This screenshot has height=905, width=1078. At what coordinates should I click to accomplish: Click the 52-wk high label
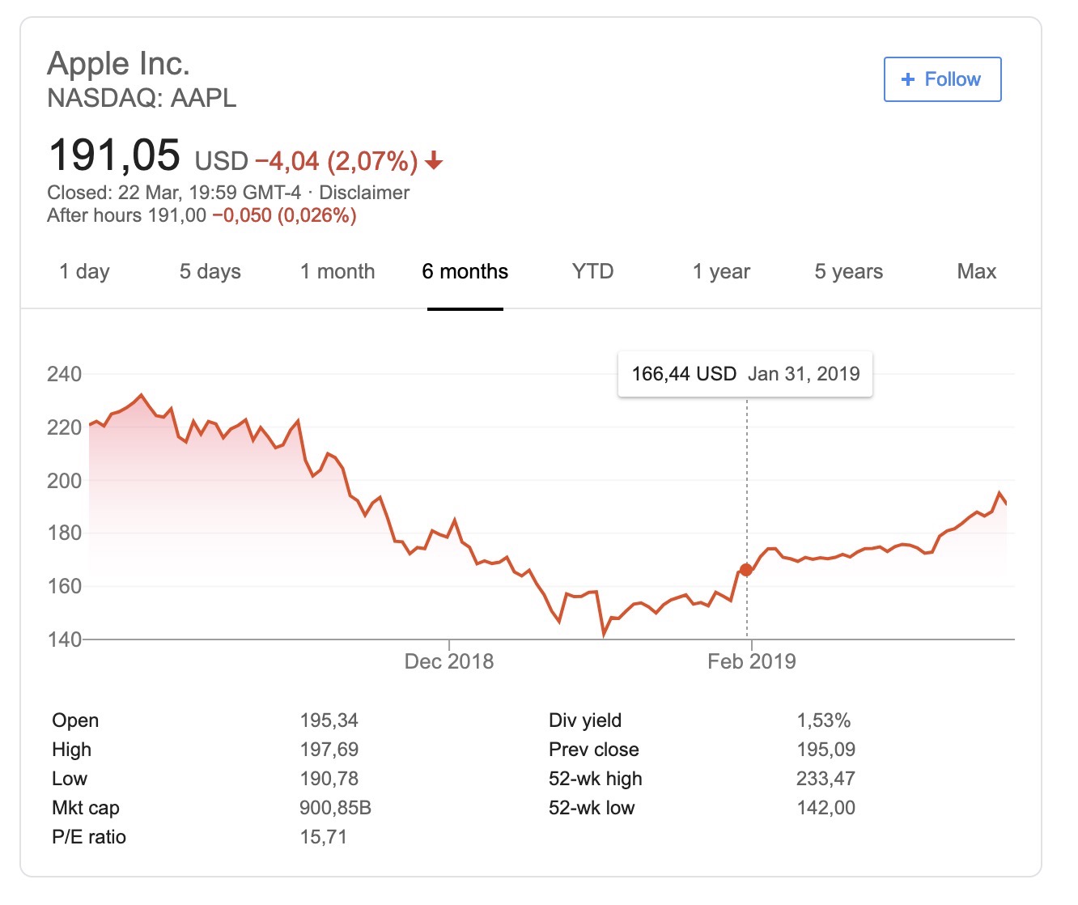(x=595, y=779)
